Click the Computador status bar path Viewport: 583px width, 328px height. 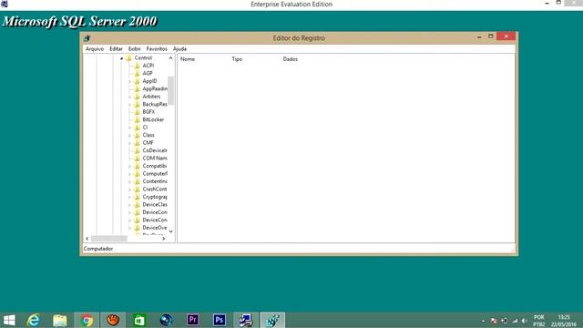click(x=98, y=249)
